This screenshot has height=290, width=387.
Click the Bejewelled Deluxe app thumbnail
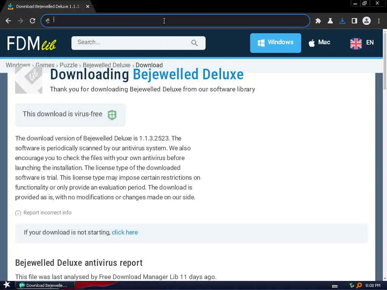coord(29,80)
